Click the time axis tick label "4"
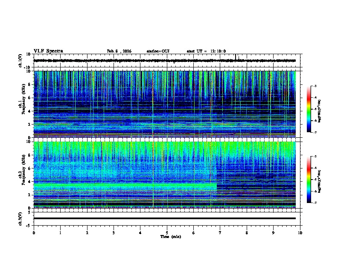338x261 pixels. click(x=140, y=233)
